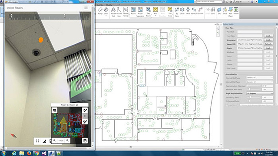The image size is (278, 156).
Task: Select the Ref Plane tool
Action: point(231,12)
